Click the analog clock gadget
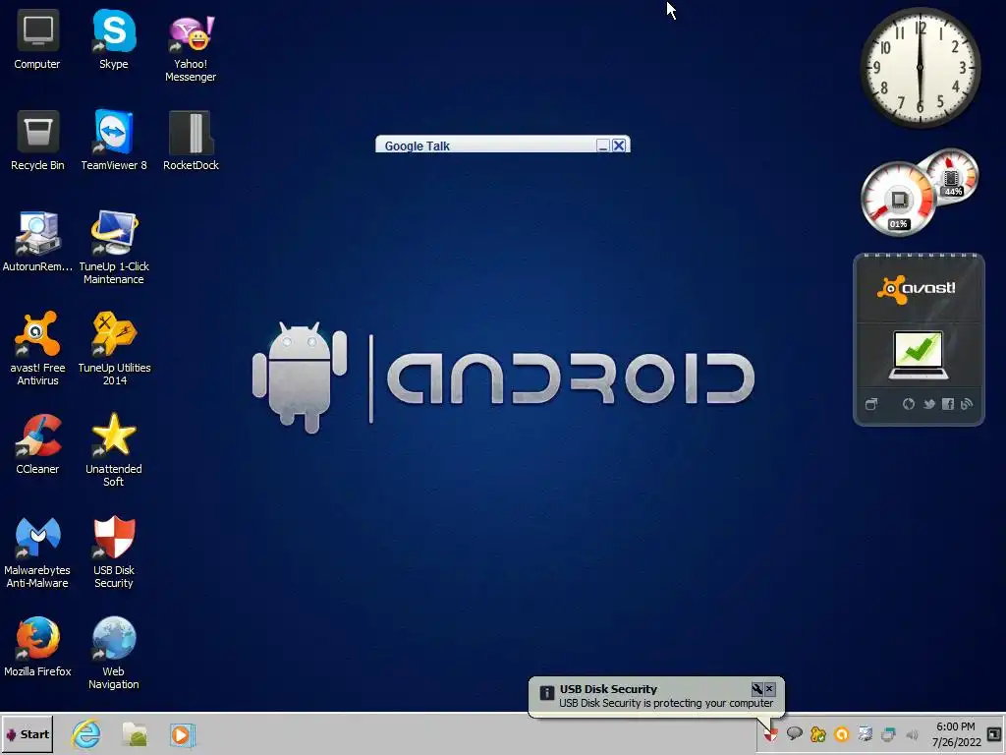Image resolution: width=1006 pixels, height=755 pixels. coord(920,68)
